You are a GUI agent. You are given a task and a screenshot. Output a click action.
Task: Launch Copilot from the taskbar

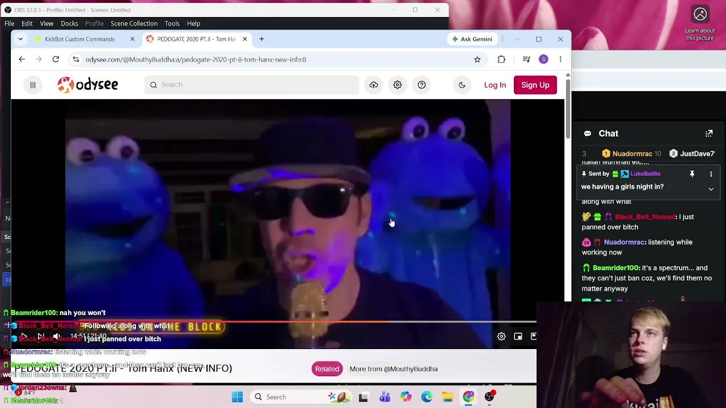[x=406, y=397]
